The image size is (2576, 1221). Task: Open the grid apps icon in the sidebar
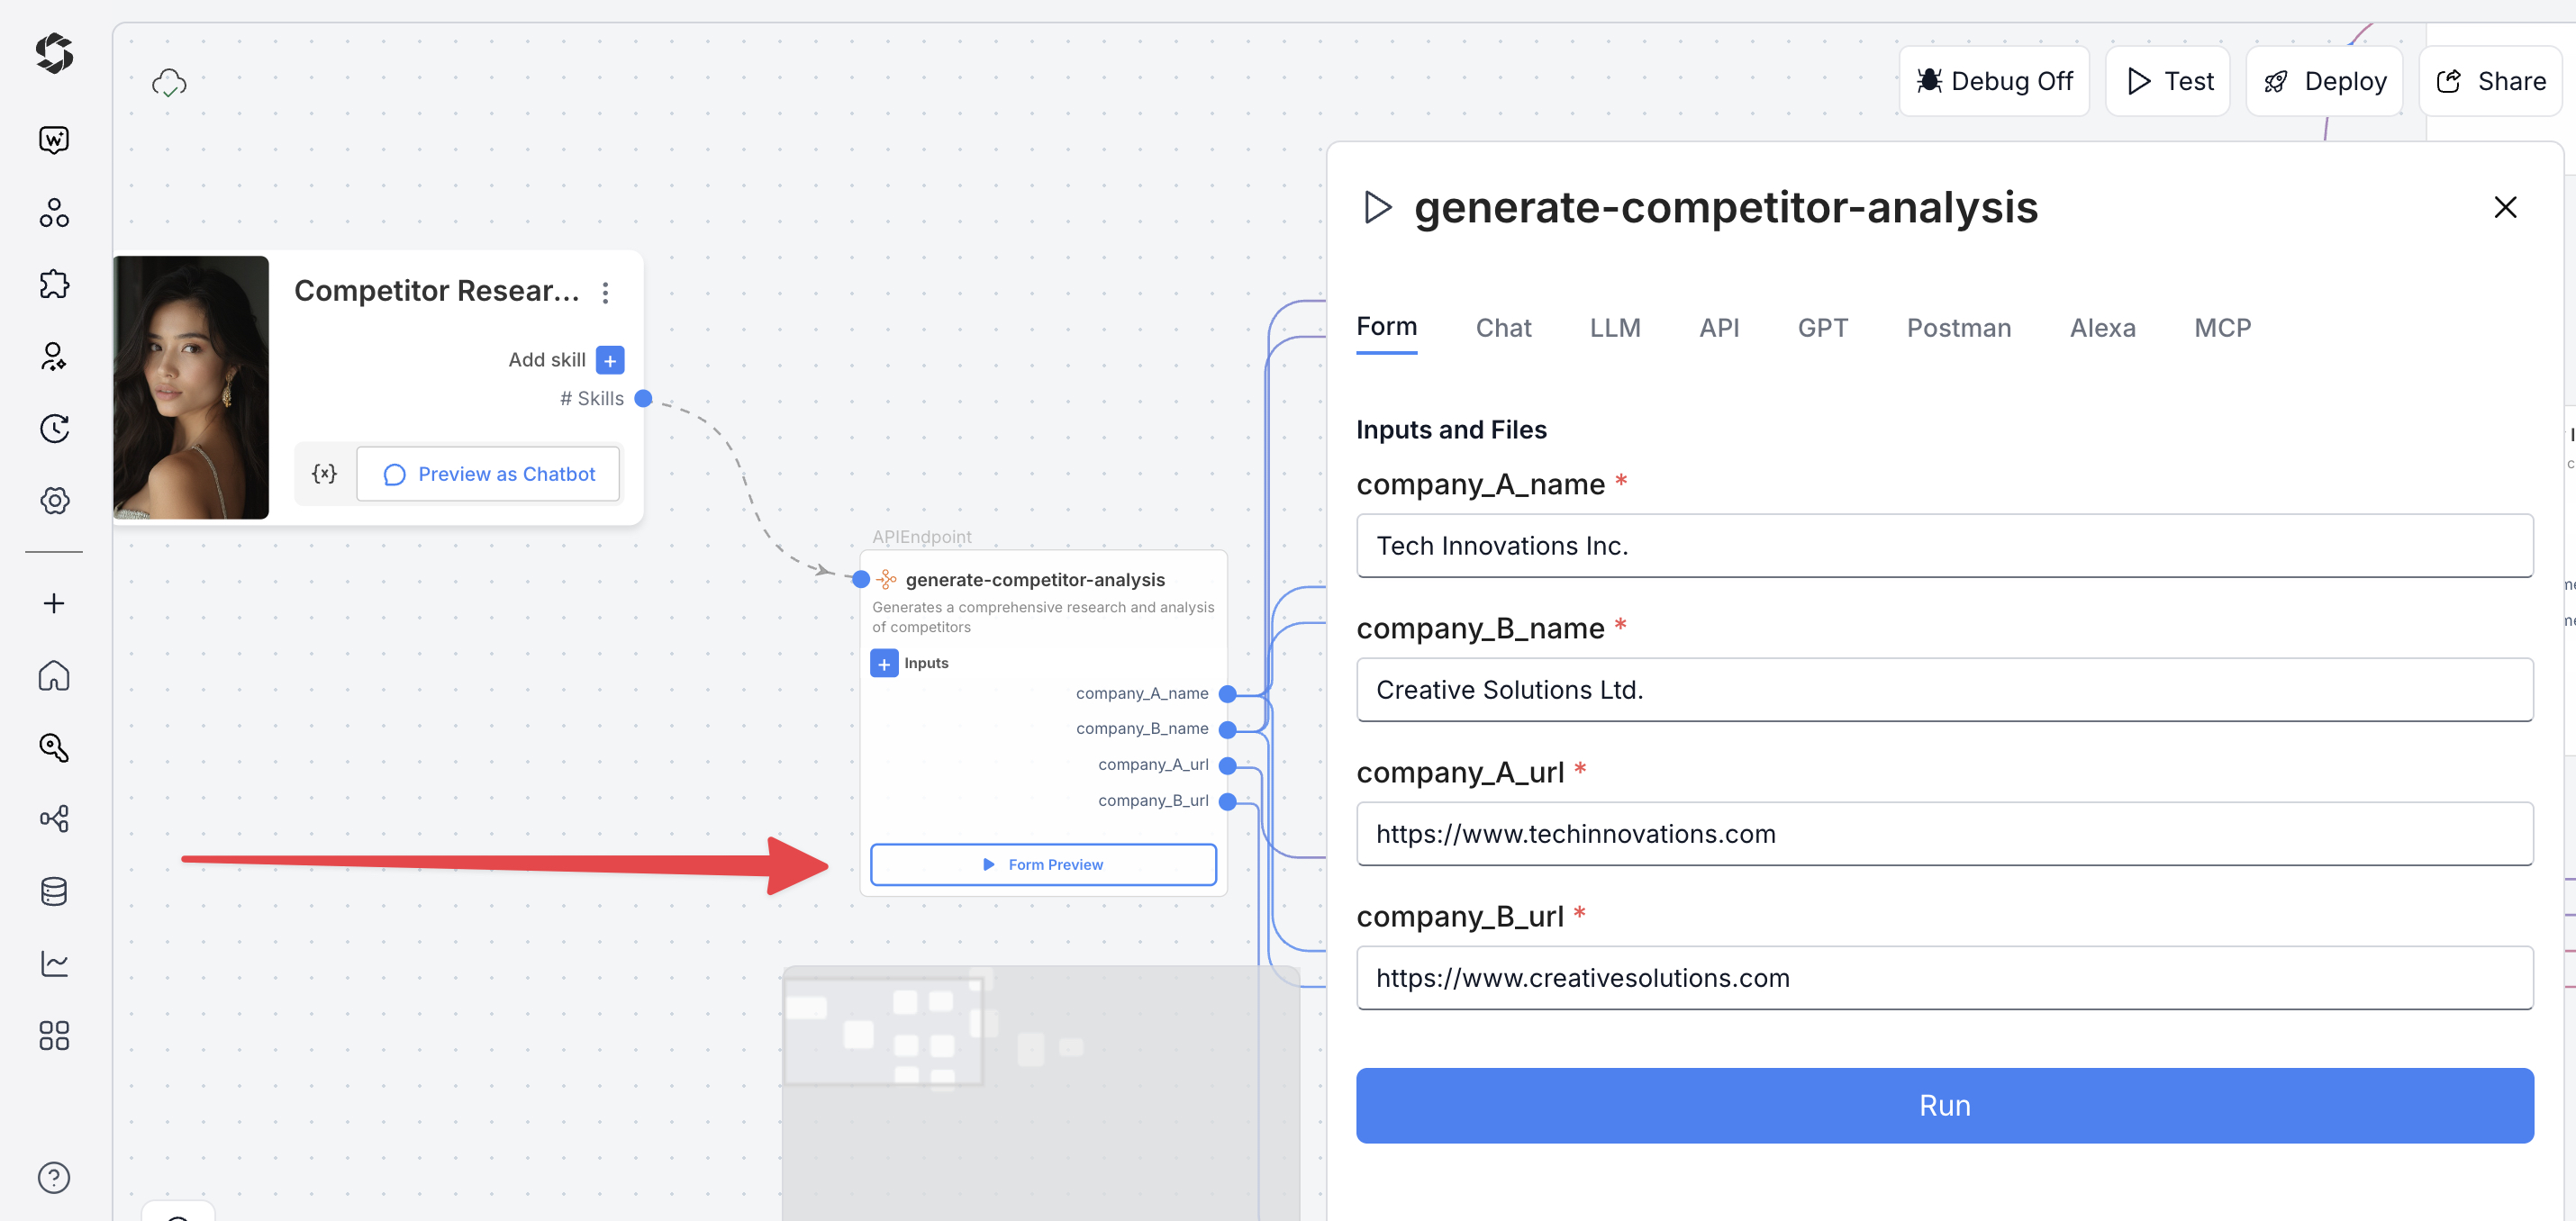click(x=54, y=1035)
